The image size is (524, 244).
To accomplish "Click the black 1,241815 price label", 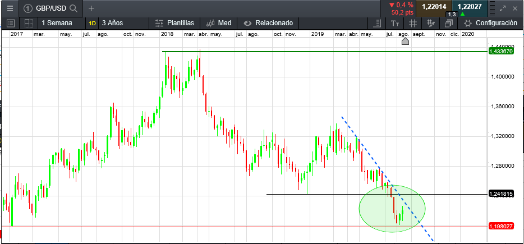I will point(500,194).
